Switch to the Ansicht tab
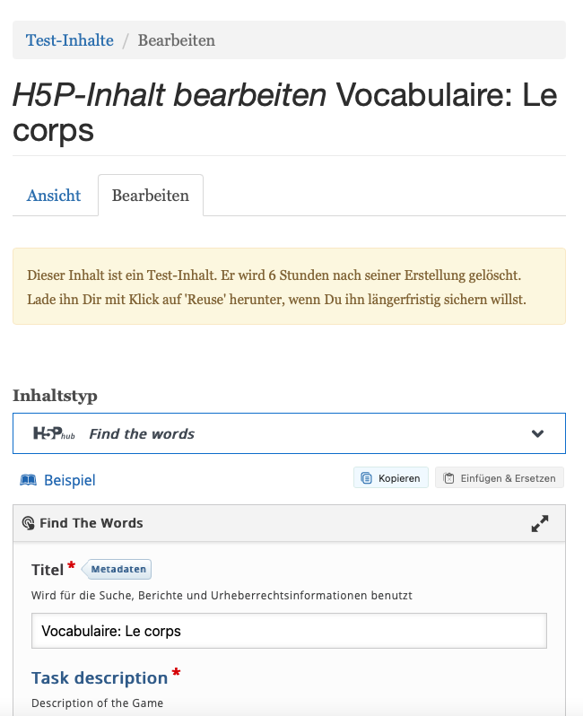 (54, 196)
